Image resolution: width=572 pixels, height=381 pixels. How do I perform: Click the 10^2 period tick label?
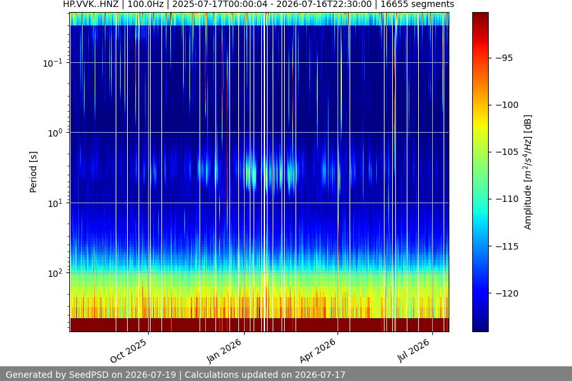click(55, 273)
